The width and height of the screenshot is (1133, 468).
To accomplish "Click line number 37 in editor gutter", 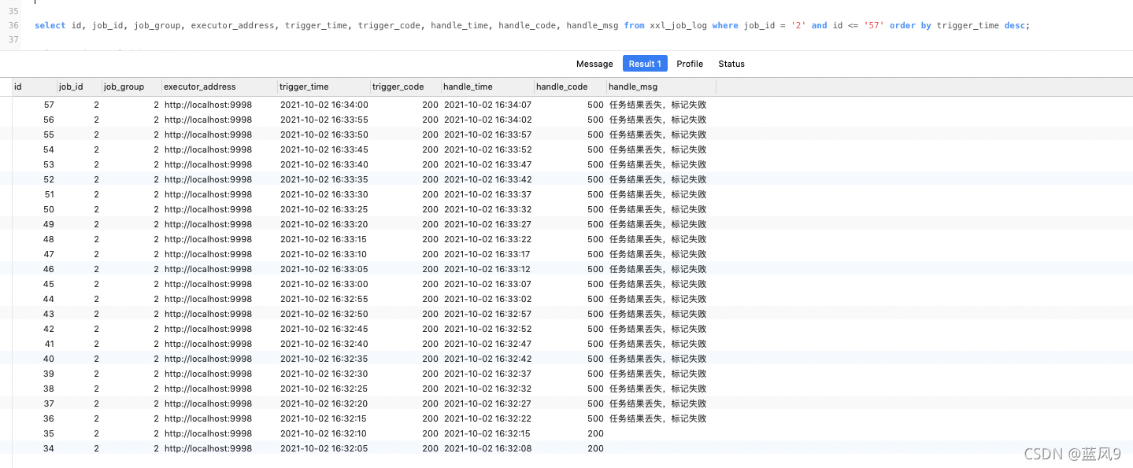I will pyautogui.click(x=13, y=40).
